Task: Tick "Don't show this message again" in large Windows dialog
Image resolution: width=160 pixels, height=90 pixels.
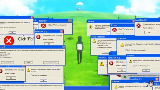Action: (126, 50)
